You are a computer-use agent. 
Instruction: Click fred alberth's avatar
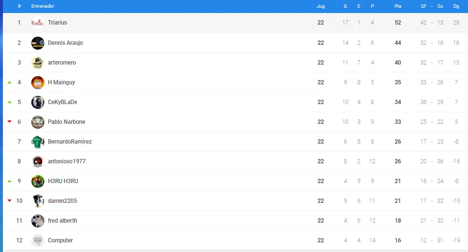(38, 221)
